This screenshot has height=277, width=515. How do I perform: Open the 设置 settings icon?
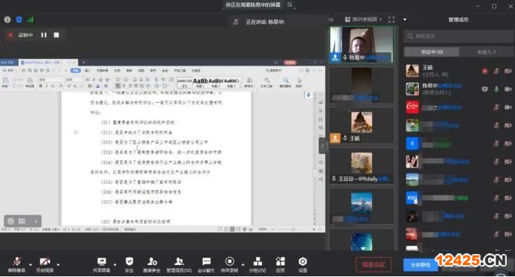302,265
